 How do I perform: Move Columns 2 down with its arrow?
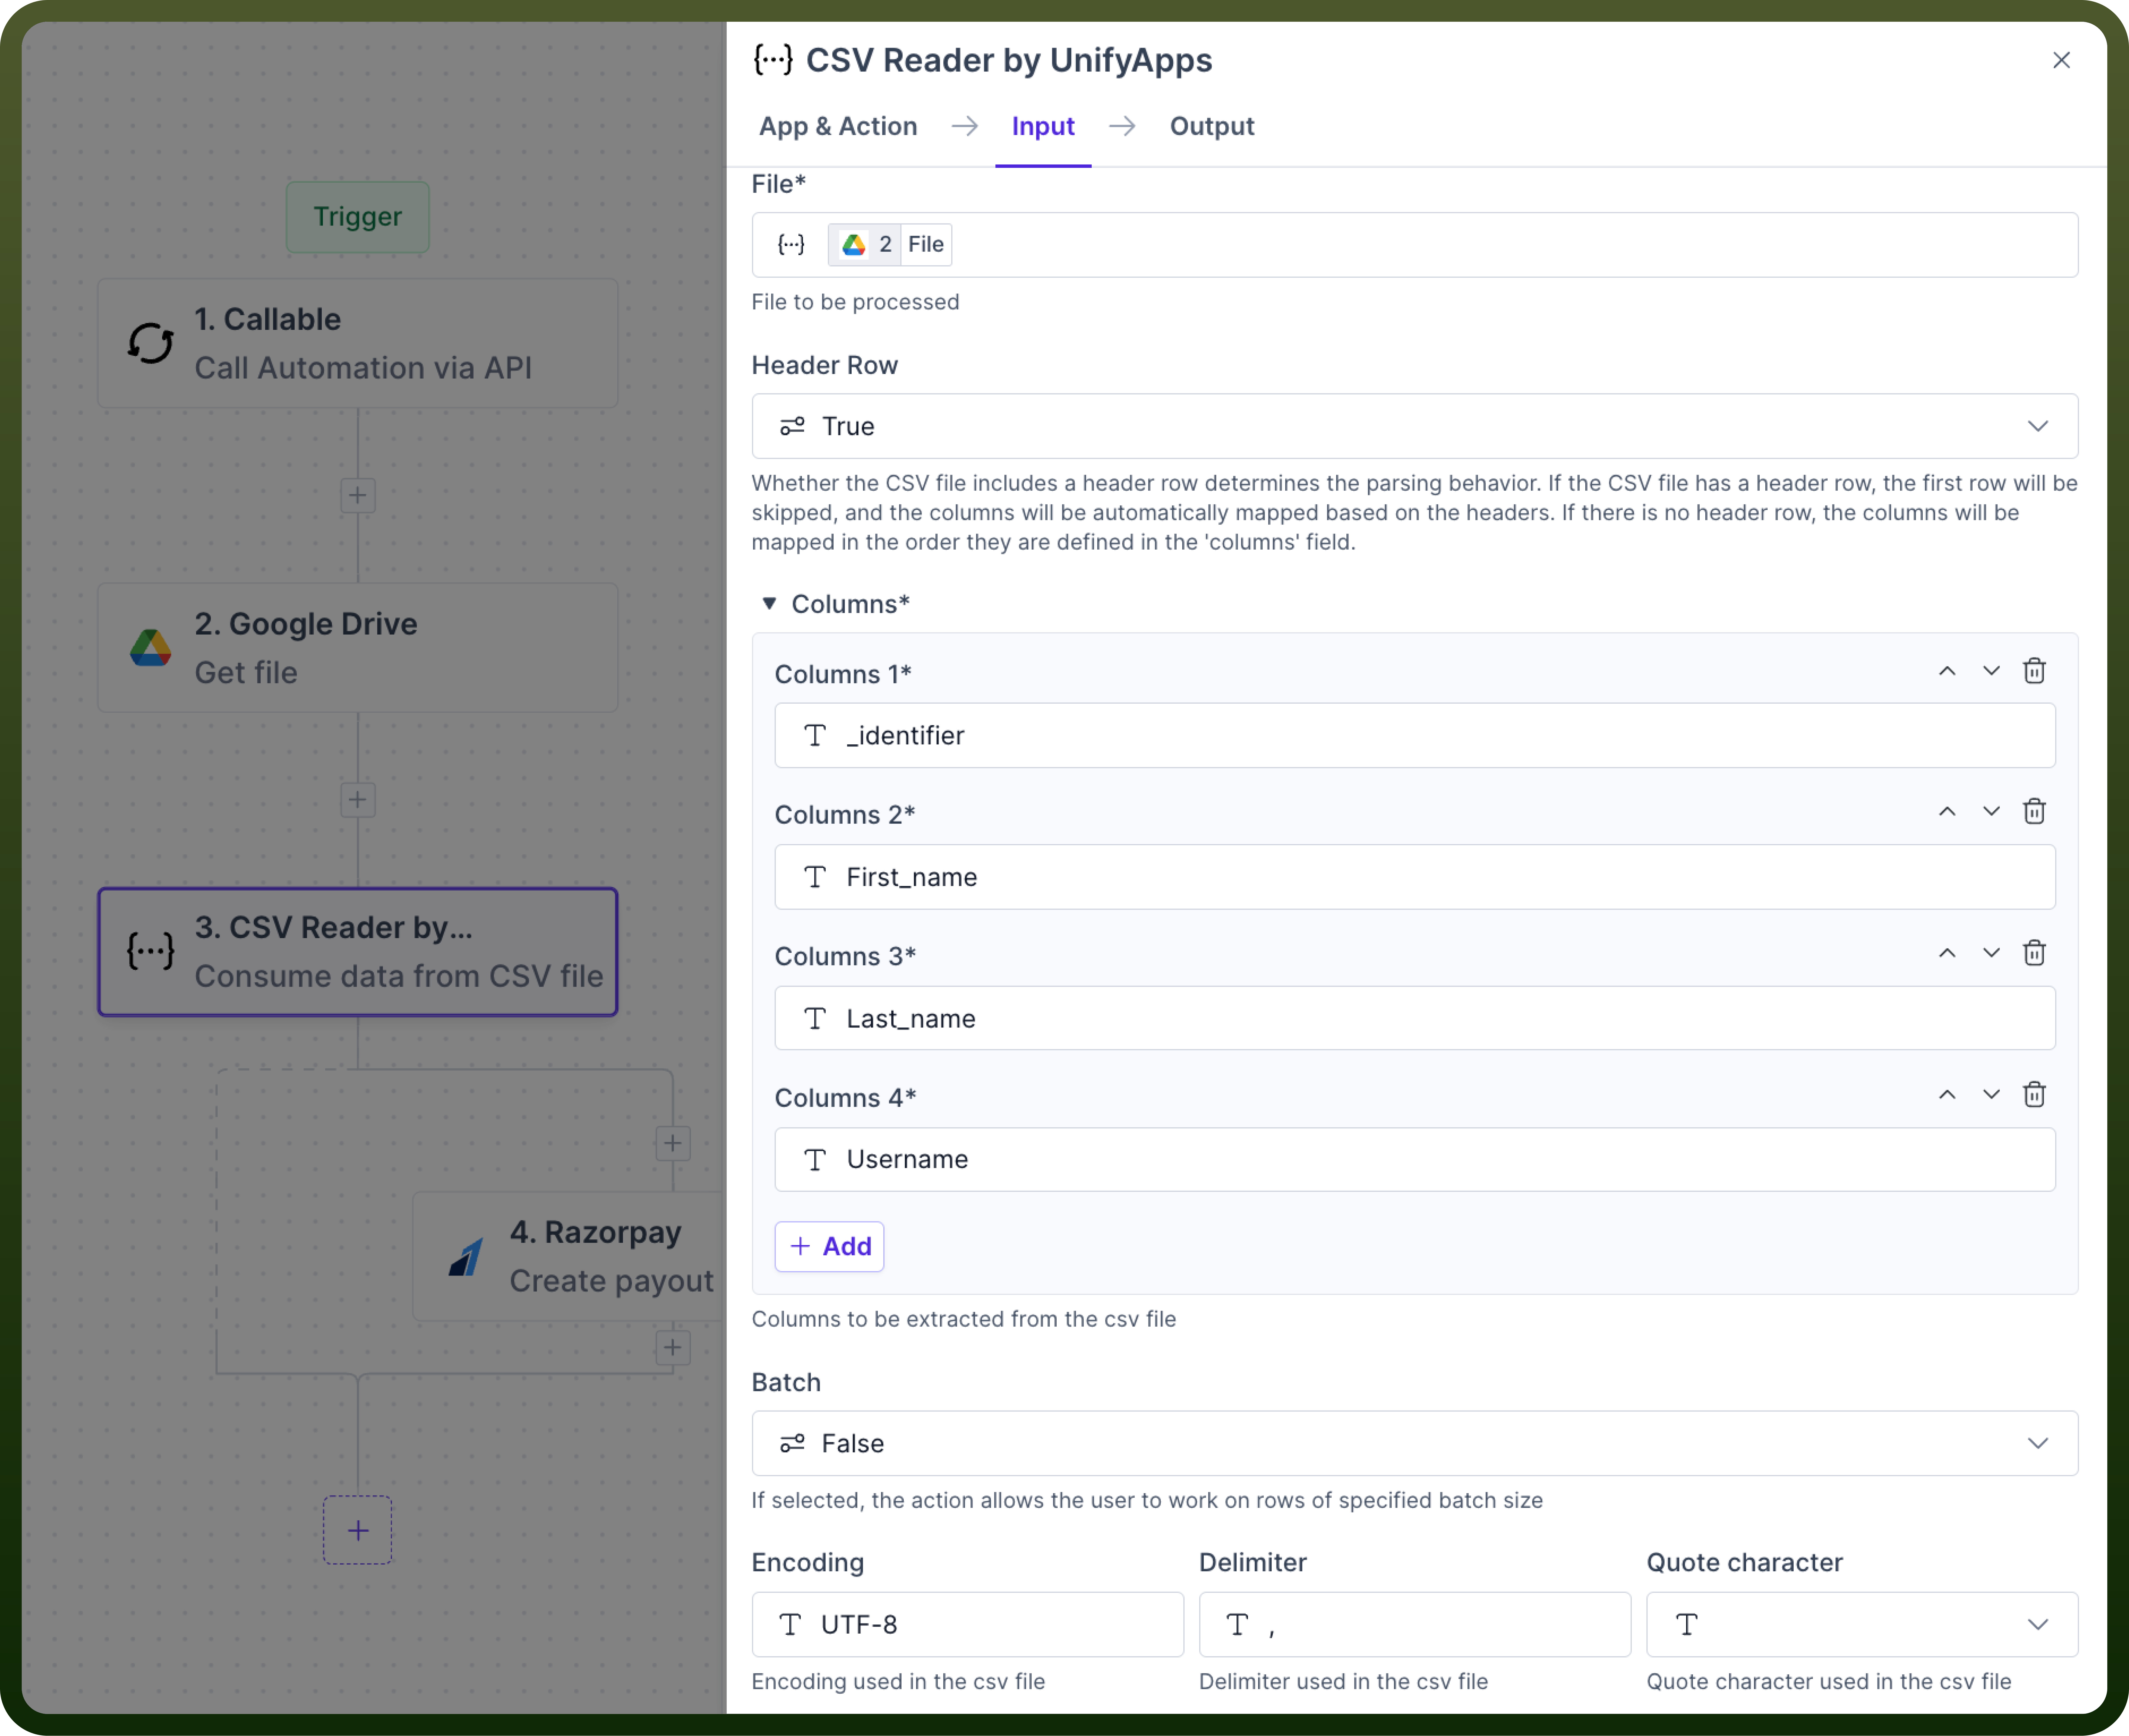pos(1991,812)
